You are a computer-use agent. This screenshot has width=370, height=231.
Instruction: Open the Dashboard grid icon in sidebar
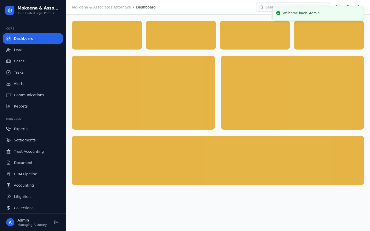[x=8, y=38]
